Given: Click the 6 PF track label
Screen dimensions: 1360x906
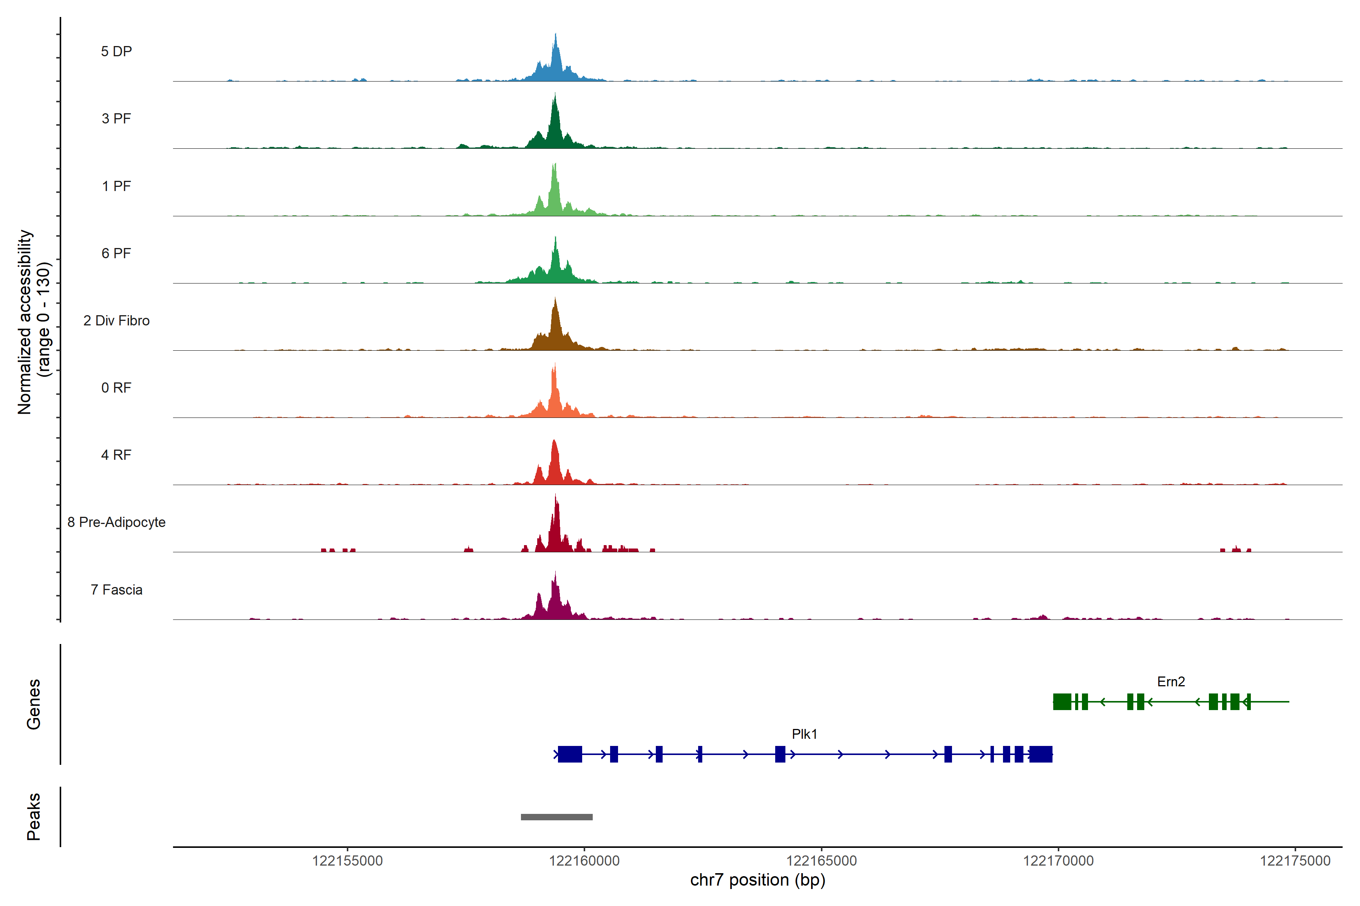Looking at the screenshot, I should (116, 253).
